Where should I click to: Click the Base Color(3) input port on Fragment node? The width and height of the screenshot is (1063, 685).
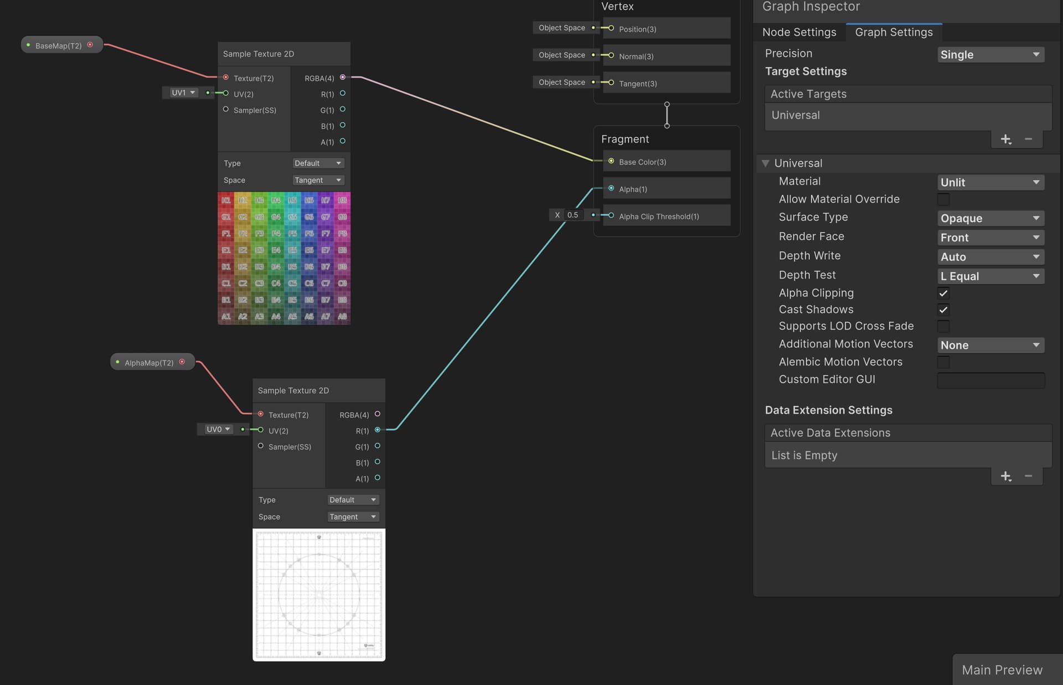[x=611, y=162]
